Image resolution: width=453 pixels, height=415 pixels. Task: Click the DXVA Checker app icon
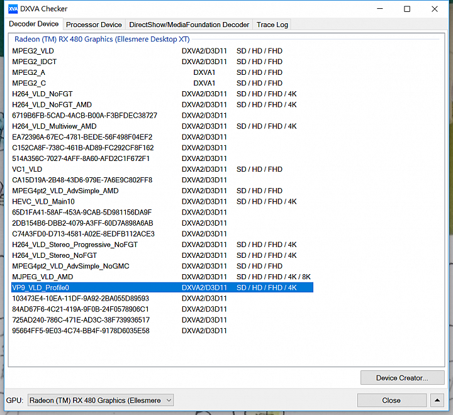tap(13, 9)
